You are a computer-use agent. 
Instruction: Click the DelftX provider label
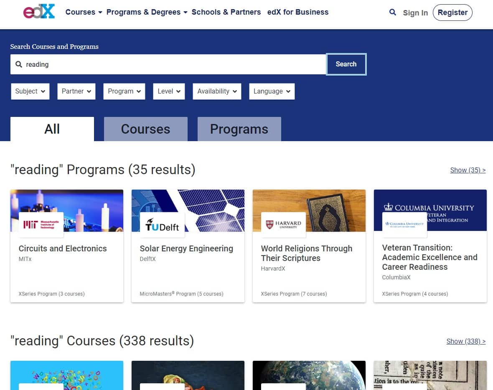click(x=147, y=259)
